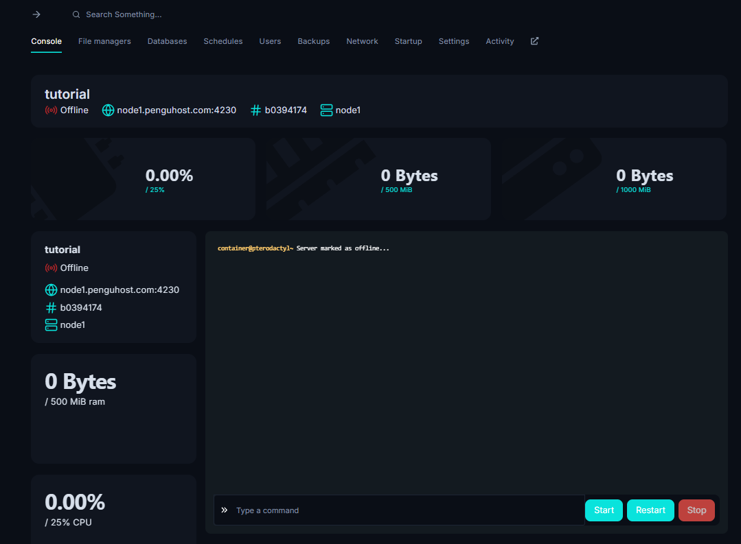Click the 0.00% CPU usage top card
Image resolution: width=741 pixels, height=544 pixels.
[x=144, y=179]
